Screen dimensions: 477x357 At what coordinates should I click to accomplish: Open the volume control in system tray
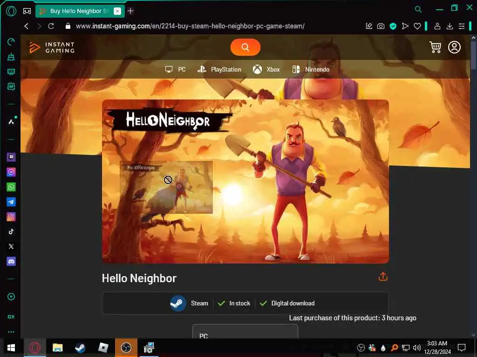[417, 348]
